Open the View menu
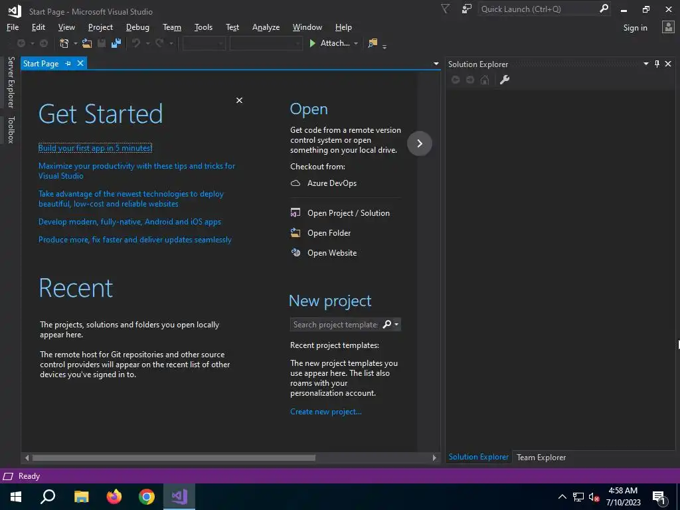This screenshot has height=510, width=680. [66, 27]
